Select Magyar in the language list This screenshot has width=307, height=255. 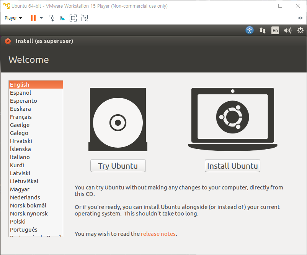[x=36, y=189]
